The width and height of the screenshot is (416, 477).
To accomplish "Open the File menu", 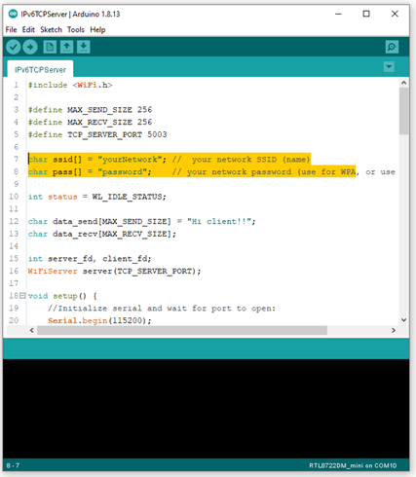I will click(x=11, y=30).
